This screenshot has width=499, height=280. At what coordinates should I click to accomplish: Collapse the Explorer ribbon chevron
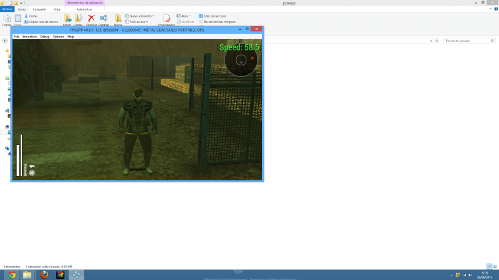[x=490, y=9]
